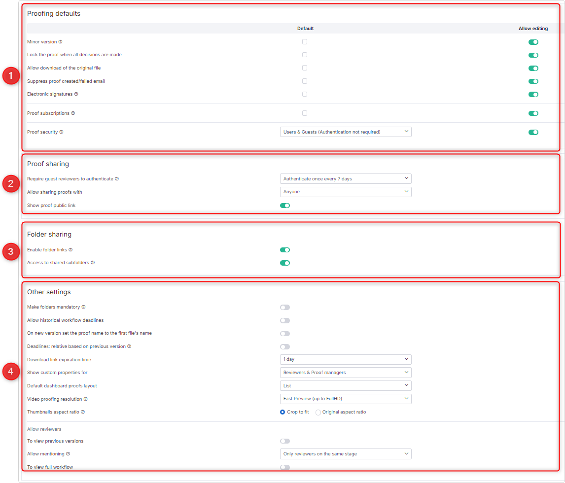Click the Default column header
Screen dimensions: 565x483
306,29
